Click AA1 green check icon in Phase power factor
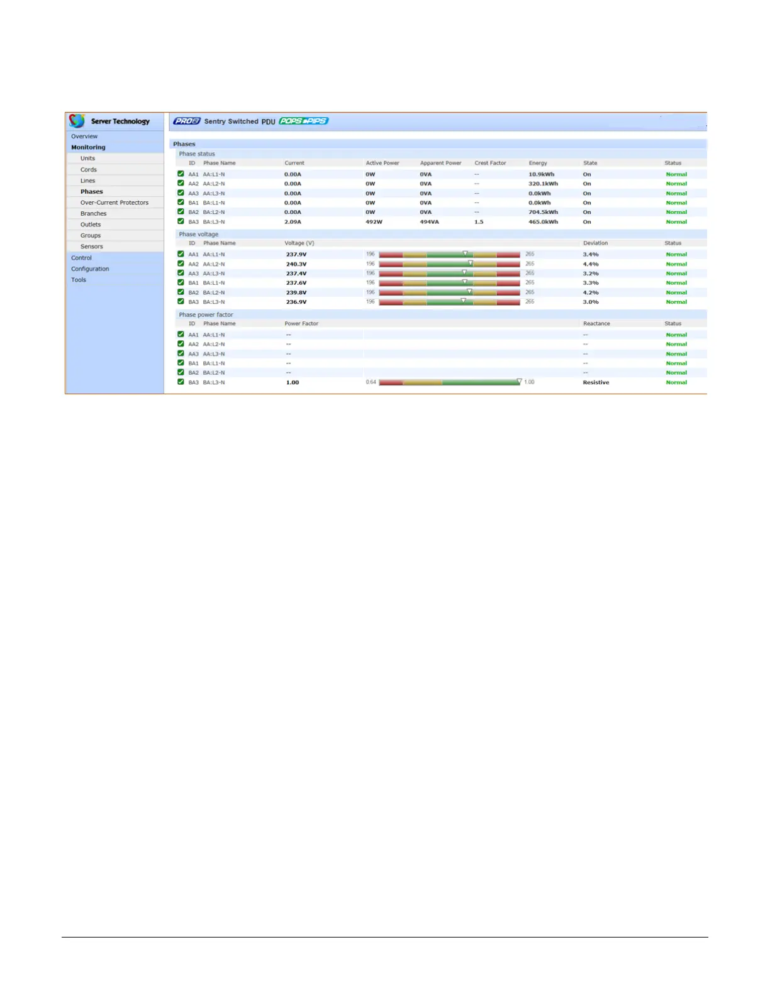770x996 pixels. pyautogui.click(x=181, y=335)
